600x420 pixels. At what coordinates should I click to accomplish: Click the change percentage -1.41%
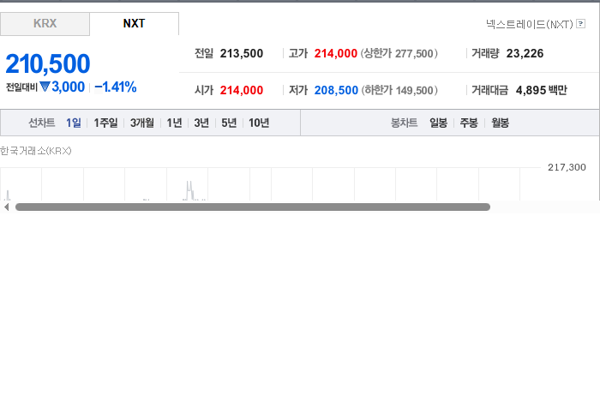pyautogui.click(x=115, y=87)
